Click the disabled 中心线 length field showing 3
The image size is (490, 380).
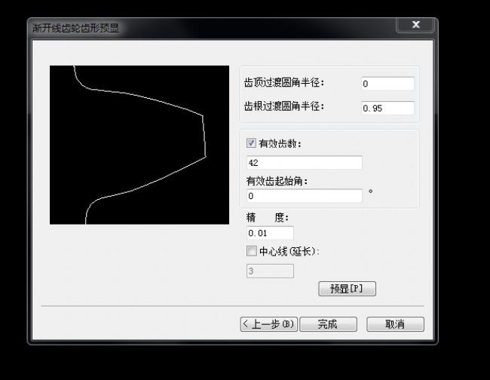(x=269, y=271)
